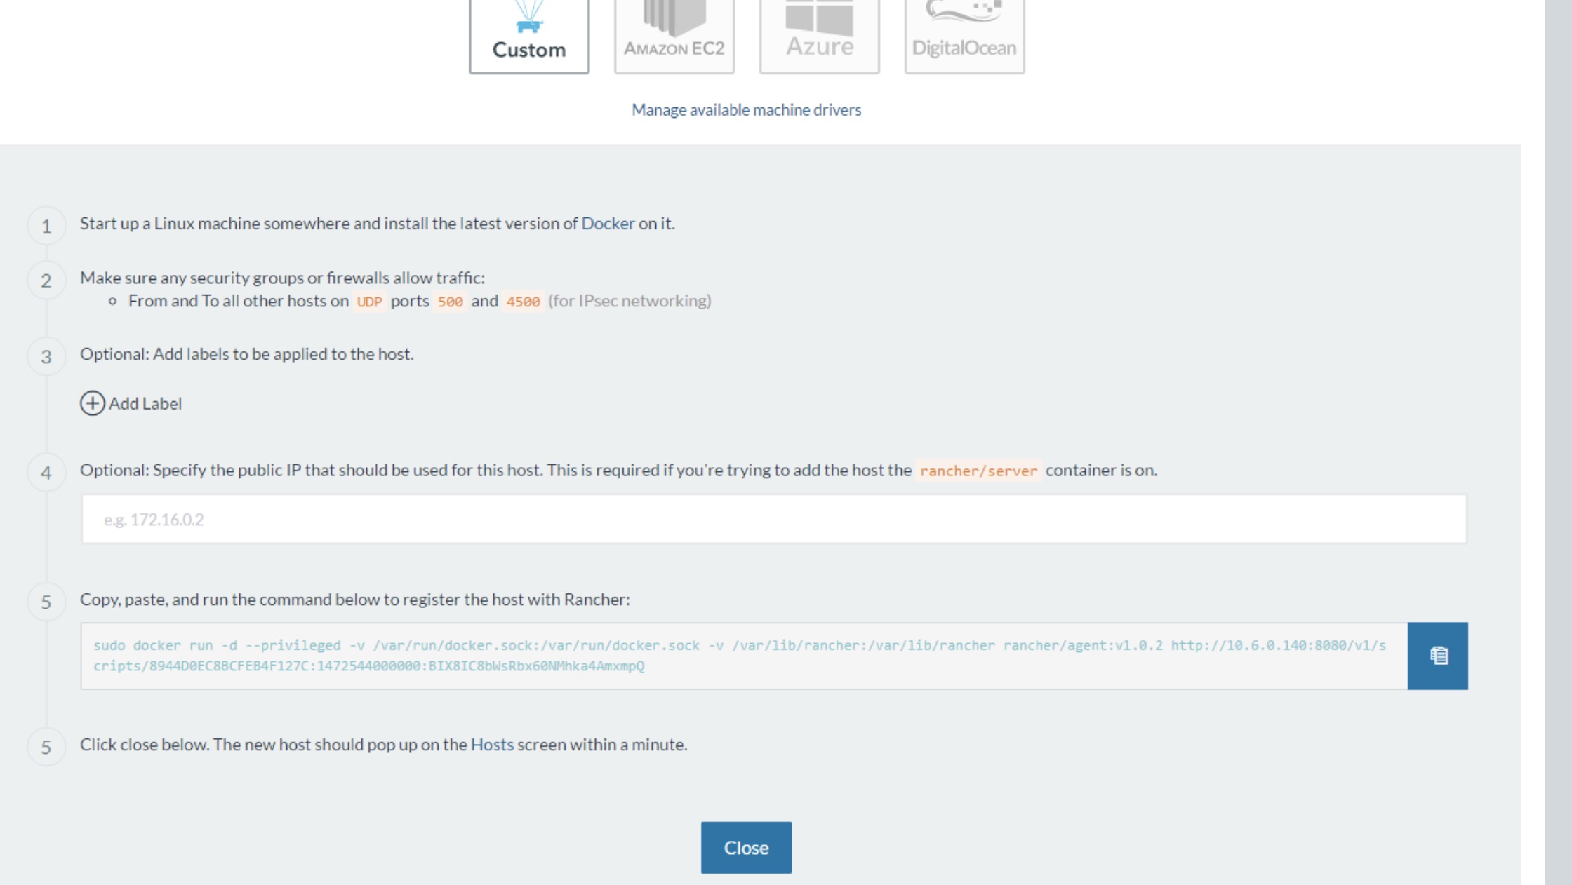Select Custom tab for machine type

coord(528,34)
